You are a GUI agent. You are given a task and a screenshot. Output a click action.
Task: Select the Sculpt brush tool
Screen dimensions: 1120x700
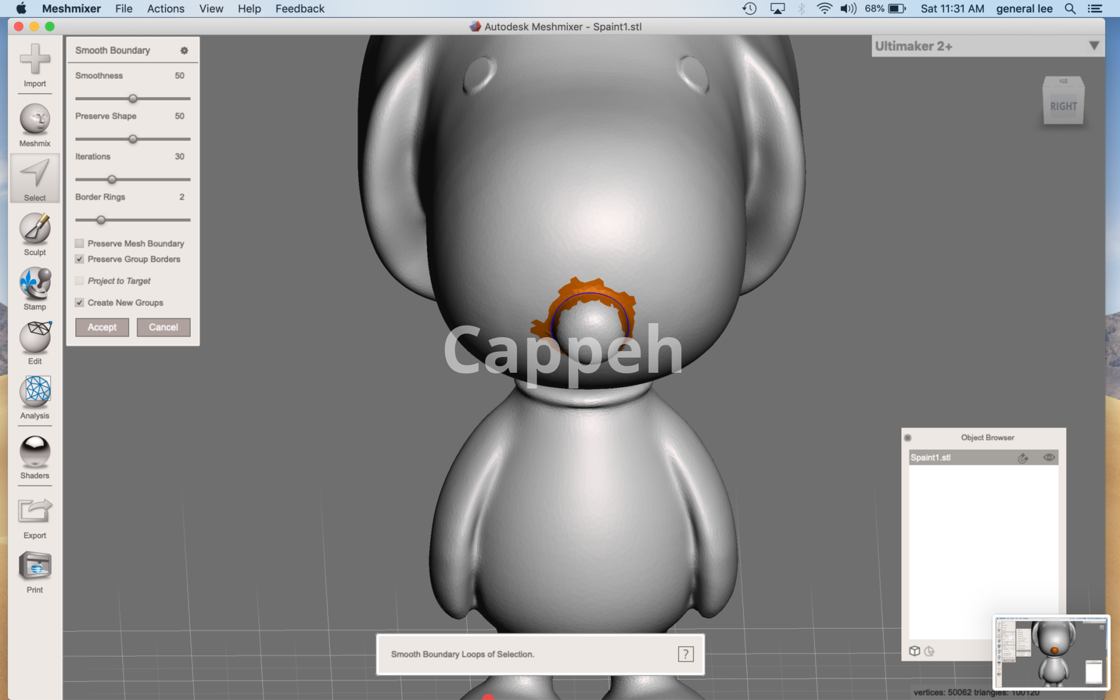pyautogui.click(x=34, y=229)
